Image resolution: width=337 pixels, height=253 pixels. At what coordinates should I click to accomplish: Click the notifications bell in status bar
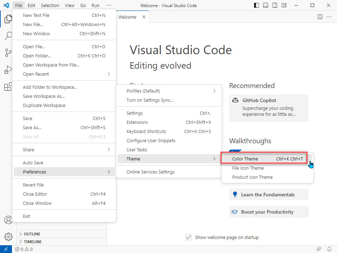pos(329,249)
